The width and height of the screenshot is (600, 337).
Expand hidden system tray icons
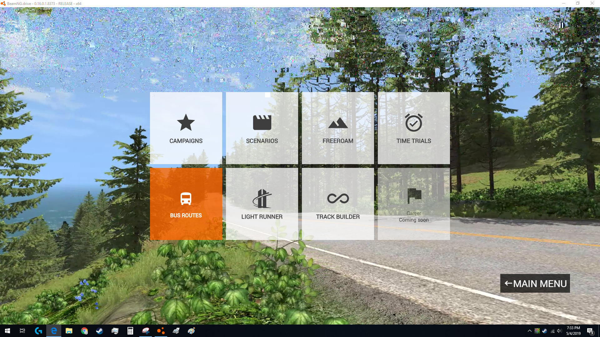point(529,331)
